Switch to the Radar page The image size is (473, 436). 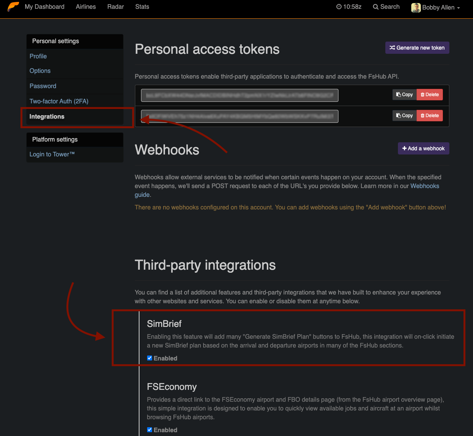point(115,6)
